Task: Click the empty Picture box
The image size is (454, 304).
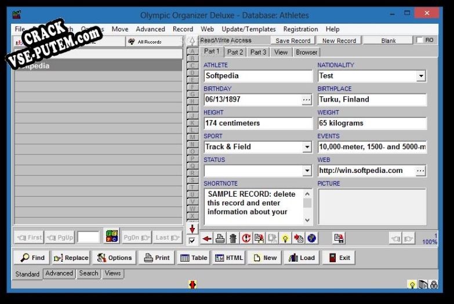Action: point(372,207)
